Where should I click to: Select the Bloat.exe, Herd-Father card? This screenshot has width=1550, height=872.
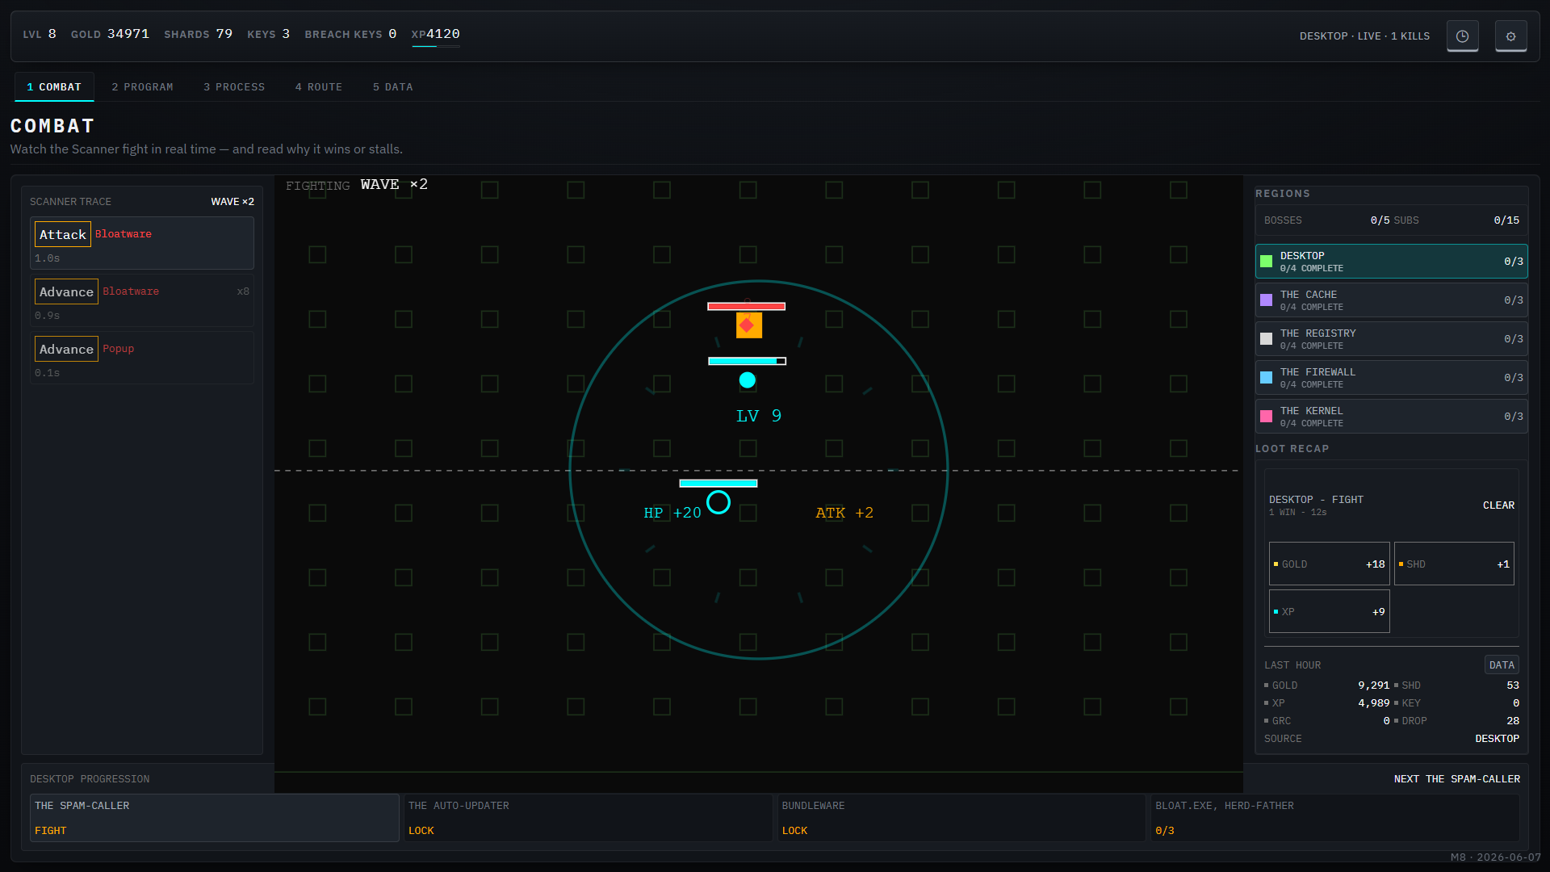pos(1335,818)
